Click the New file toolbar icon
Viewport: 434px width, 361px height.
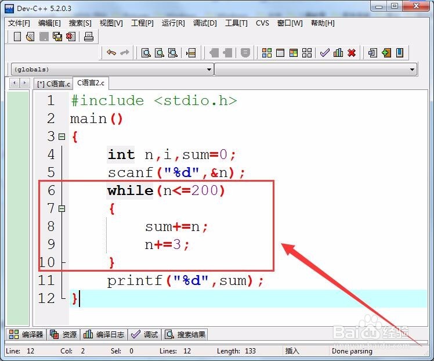tap(17, 37)
